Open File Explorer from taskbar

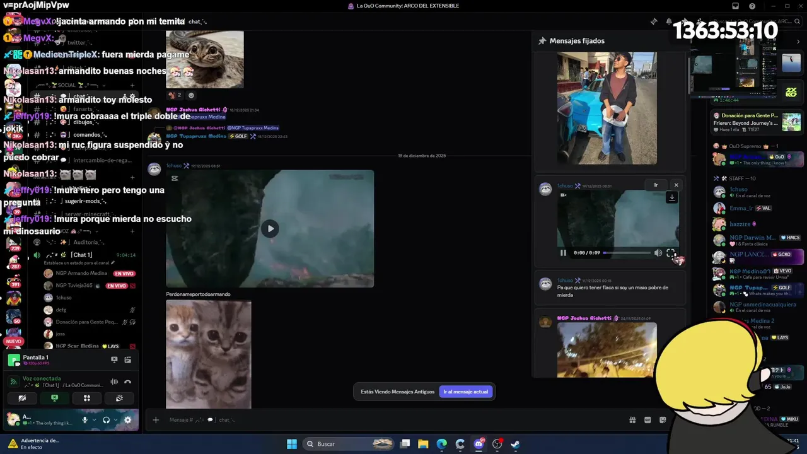pos(423,444)
